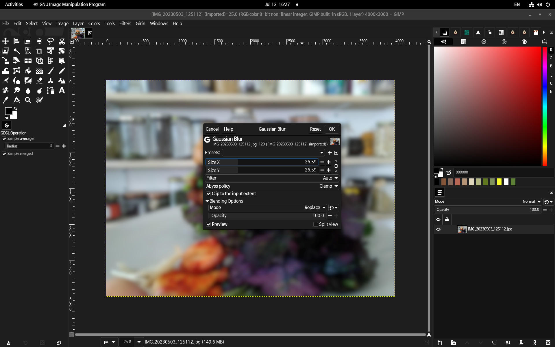Hide the IMG_20230503_125112.jpg layer with the eye icon
Image resolution: width=555 pixels, height=347 pixels.
pyautogui.click(x=438, y=229)
